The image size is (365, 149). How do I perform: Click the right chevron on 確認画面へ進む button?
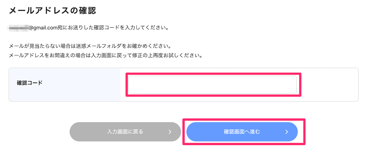pyautogui.click(x=287, y=132)
